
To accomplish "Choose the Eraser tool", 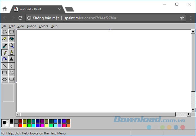I will click(5, 39).
